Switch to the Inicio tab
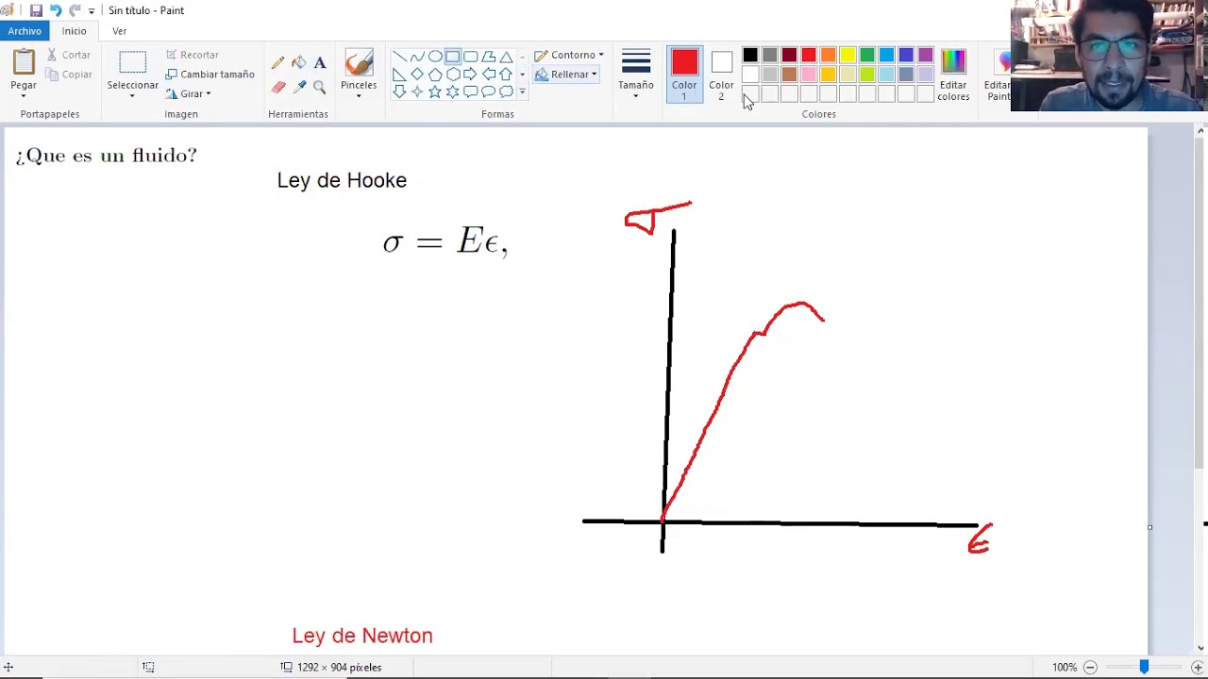The width and height of the screenshot is (1208, 679). pyautogui.click(x=74, y=31)
